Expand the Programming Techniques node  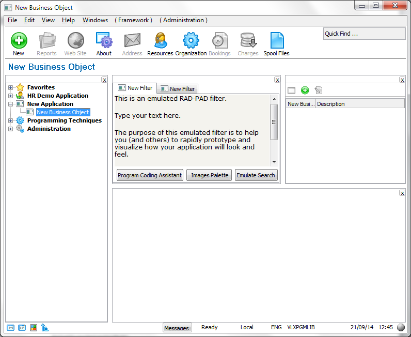pyautogui.click(x=10, y=121)
